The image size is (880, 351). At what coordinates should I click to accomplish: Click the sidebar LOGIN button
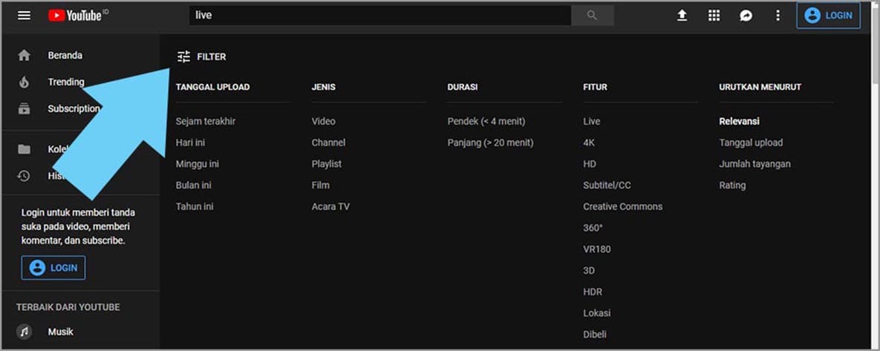pos(53,268)
